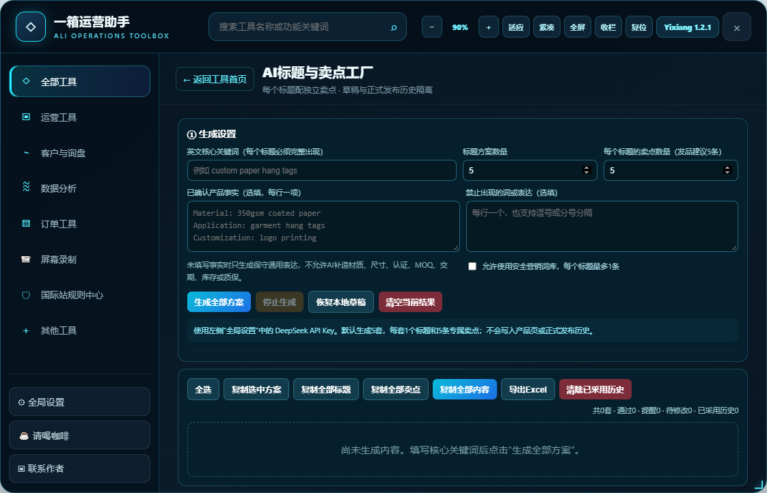Zoom out with the minus button
The height and width of the screenshot is (493, 767).
tap(432, 27)
